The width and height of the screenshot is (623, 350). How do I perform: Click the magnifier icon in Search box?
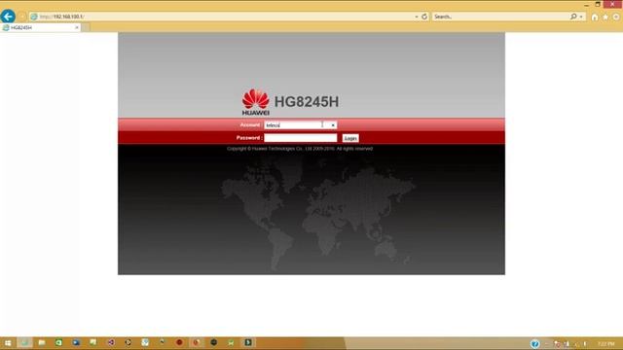[x=573, y=17]
